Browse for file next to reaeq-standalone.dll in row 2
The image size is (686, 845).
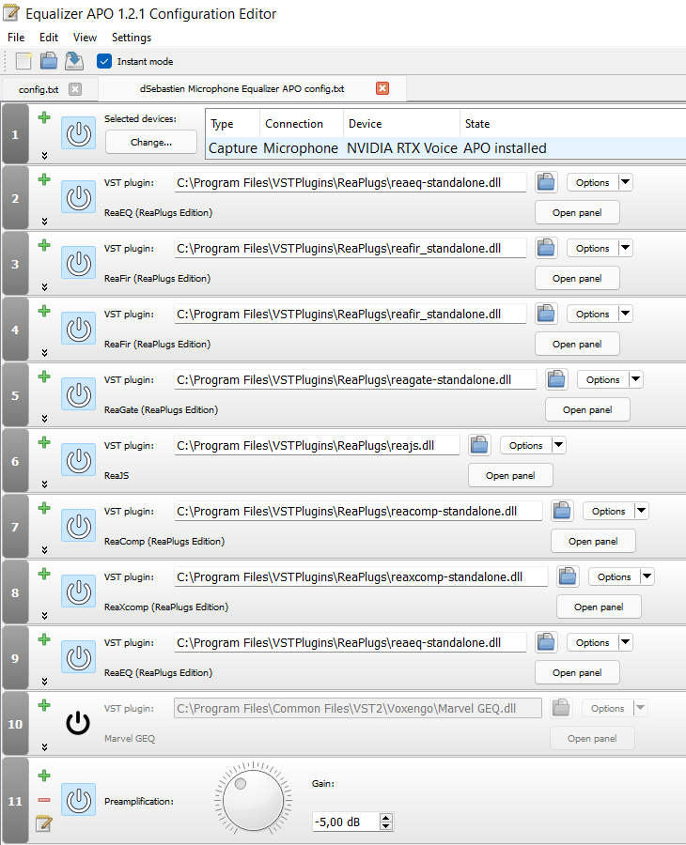[546, 182]
